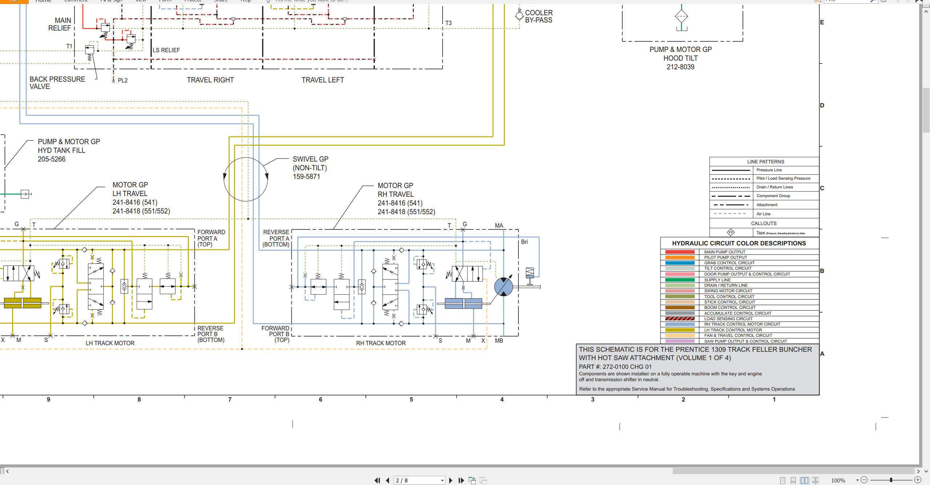Click the hood tilt filter diamond symbol
The height and width of the screenshot is (485, 930).
click(682, 16)
